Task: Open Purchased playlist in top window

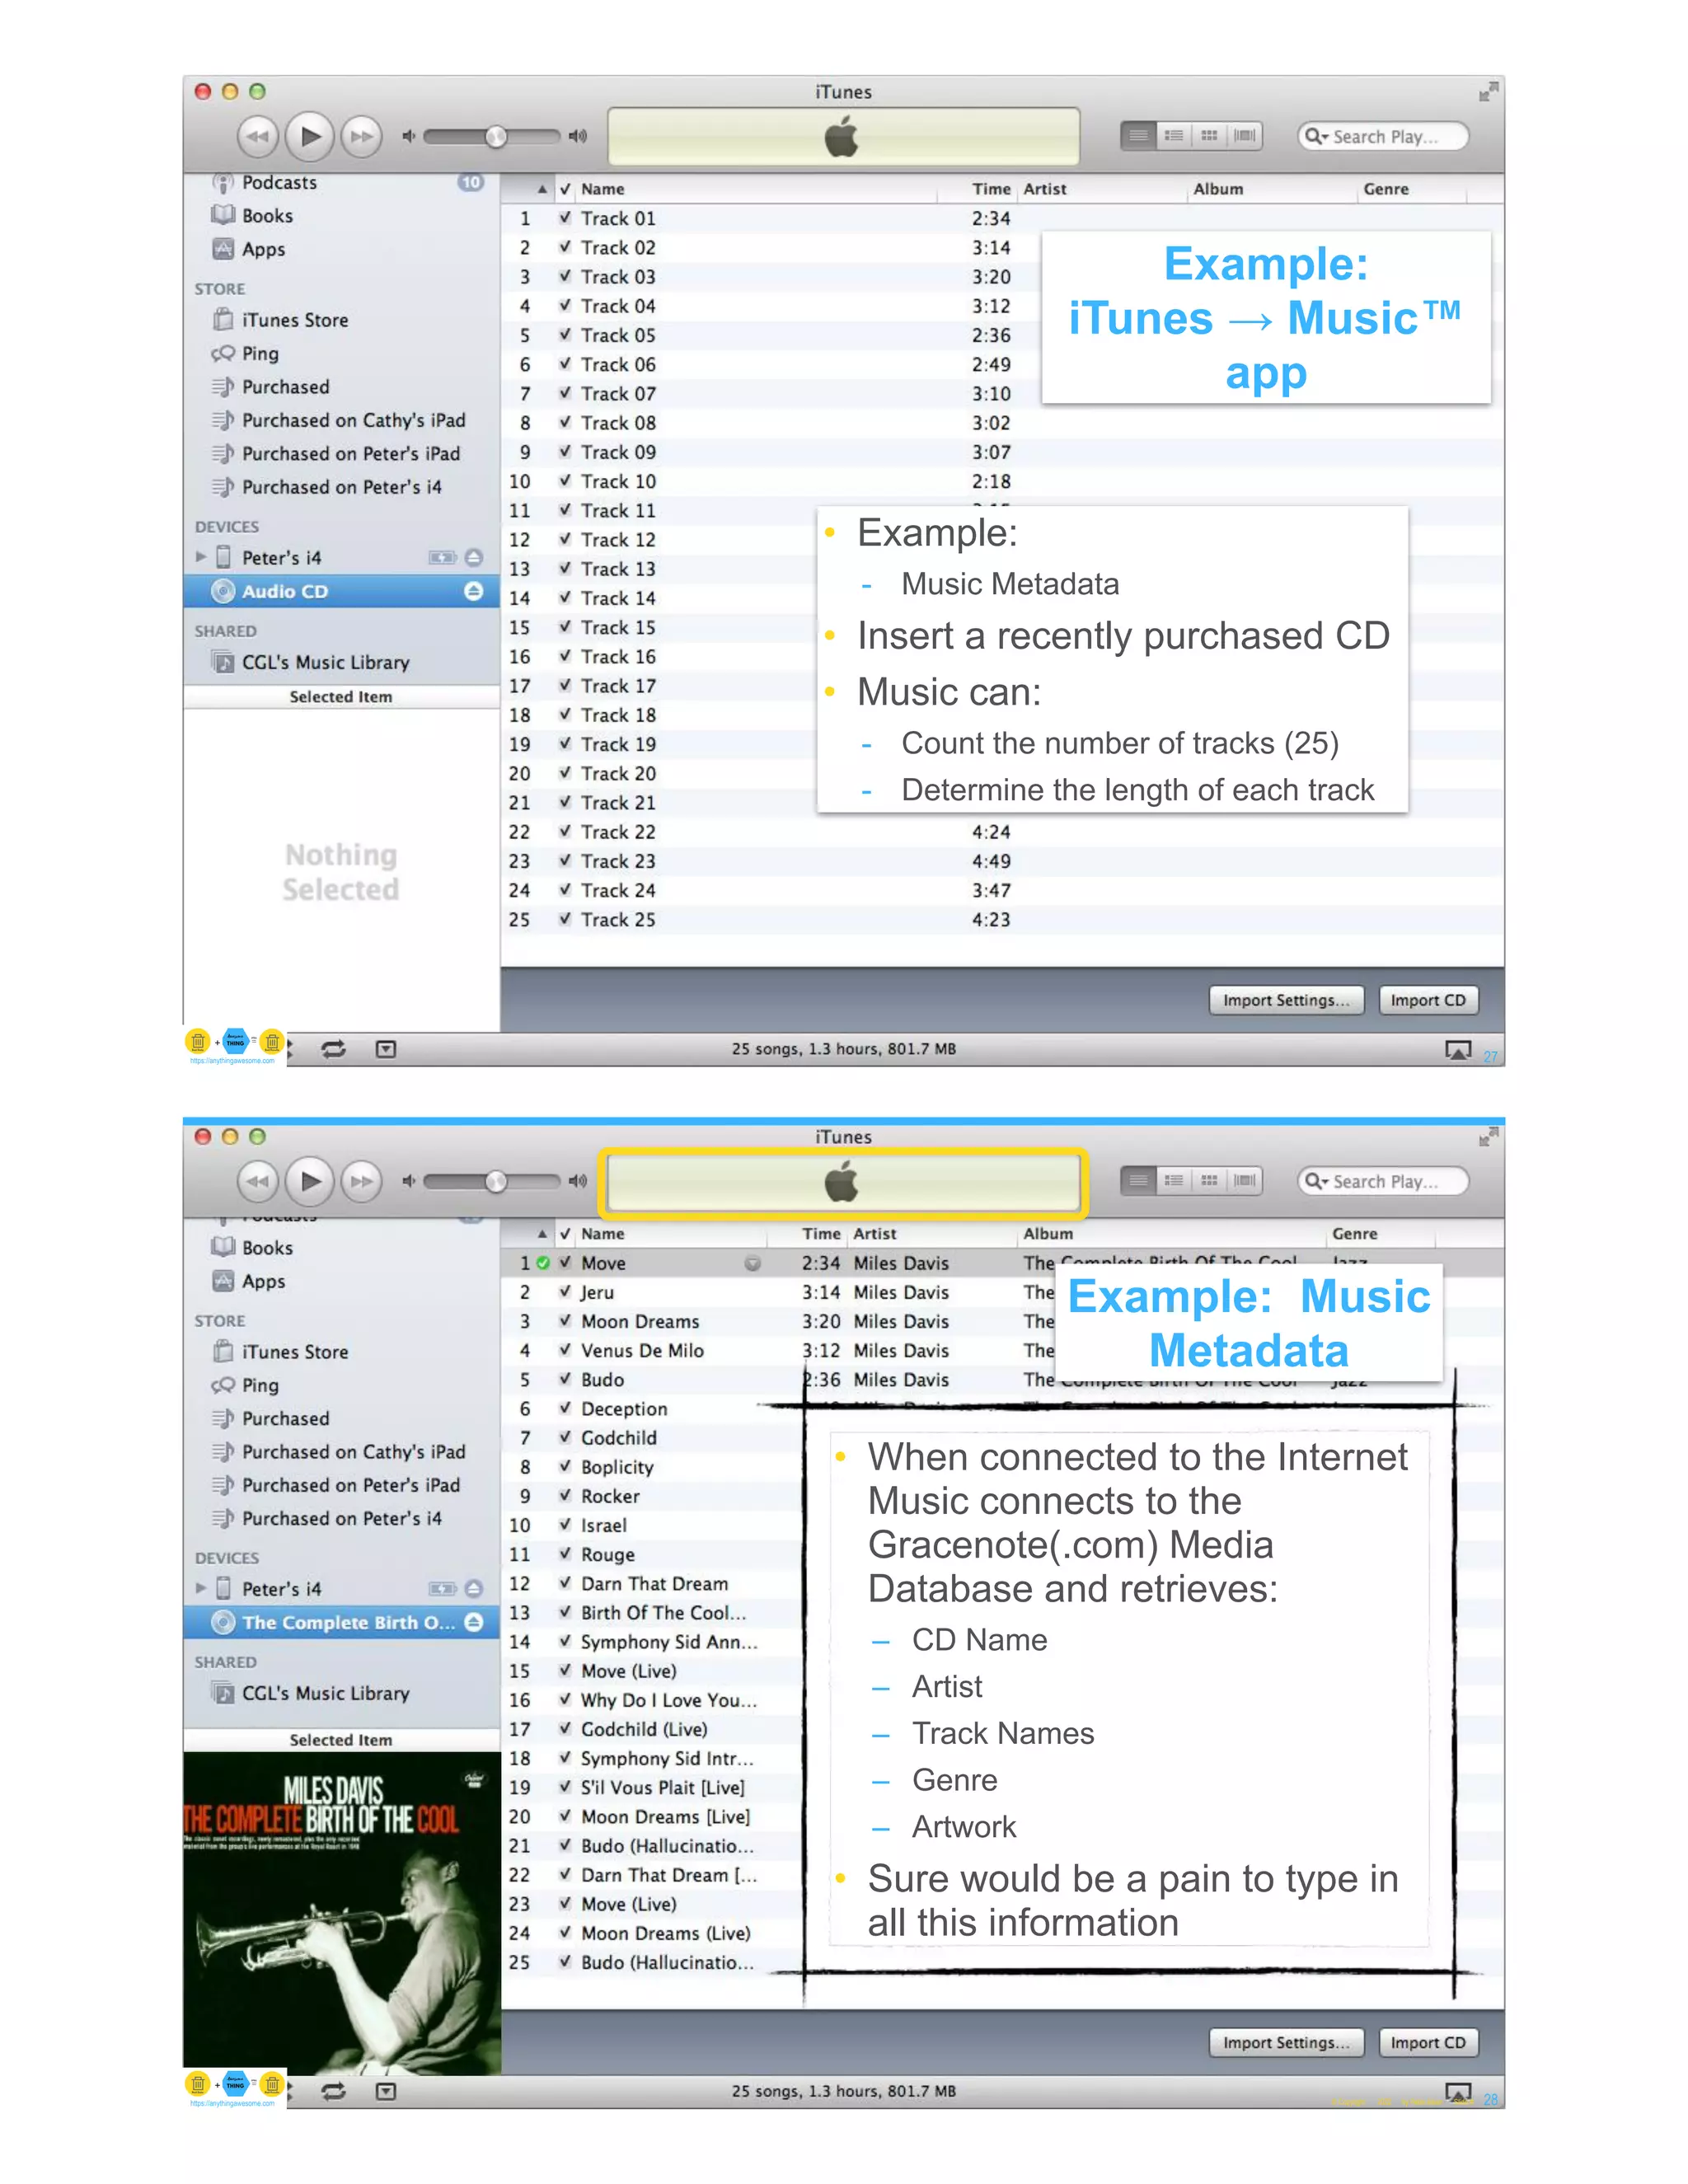Action: [285, 387]
